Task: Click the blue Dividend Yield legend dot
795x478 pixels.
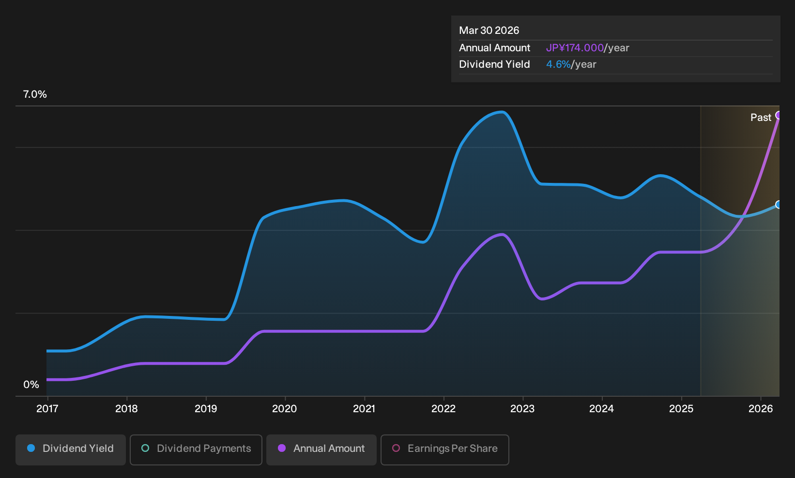Action: tap(31, 448)
